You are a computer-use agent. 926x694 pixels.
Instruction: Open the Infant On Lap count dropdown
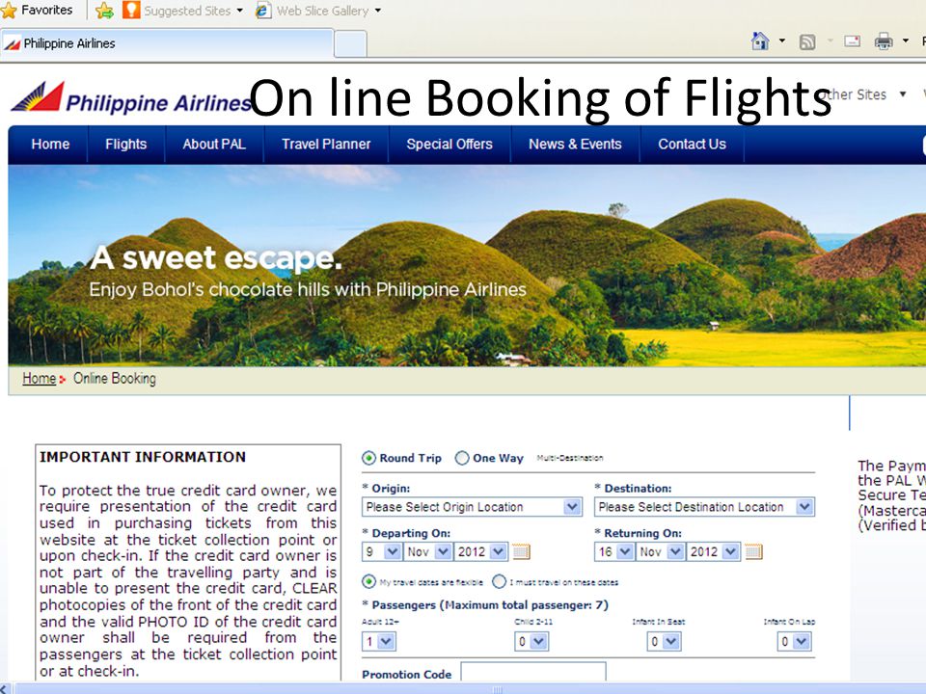point(794,642)
